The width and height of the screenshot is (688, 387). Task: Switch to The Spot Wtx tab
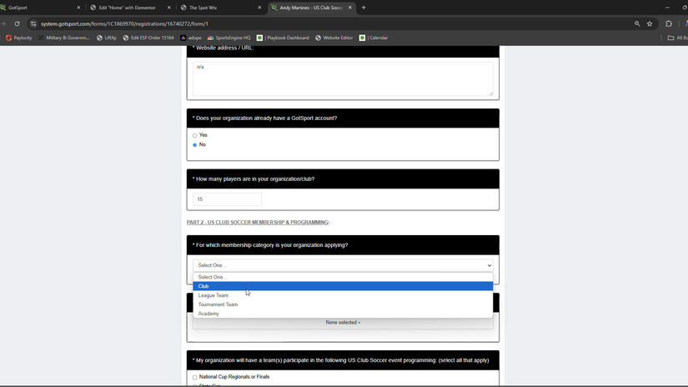click(219, 8)
